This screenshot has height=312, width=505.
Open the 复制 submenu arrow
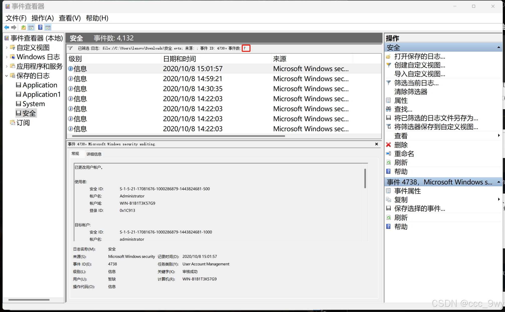(499, 200)
